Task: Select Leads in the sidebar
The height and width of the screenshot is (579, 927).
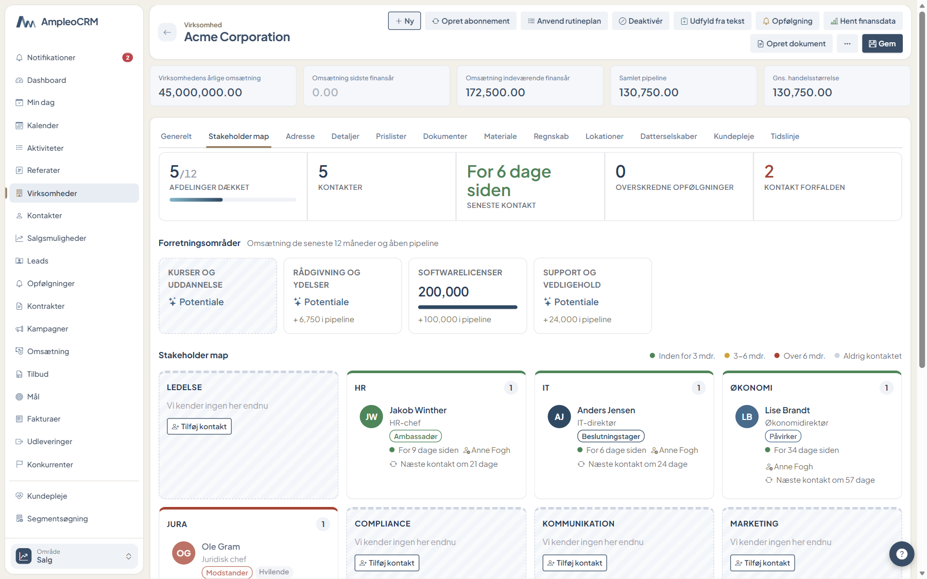Action: coord(74,261)
